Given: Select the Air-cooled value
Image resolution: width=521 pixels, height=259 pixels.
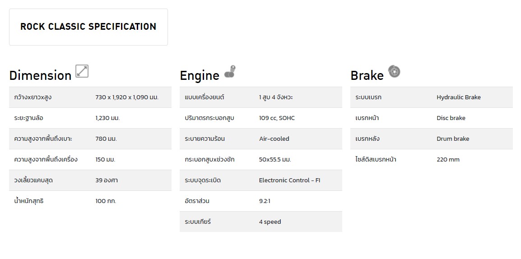Looking at the screenshot, I should [x=274, y=139].
